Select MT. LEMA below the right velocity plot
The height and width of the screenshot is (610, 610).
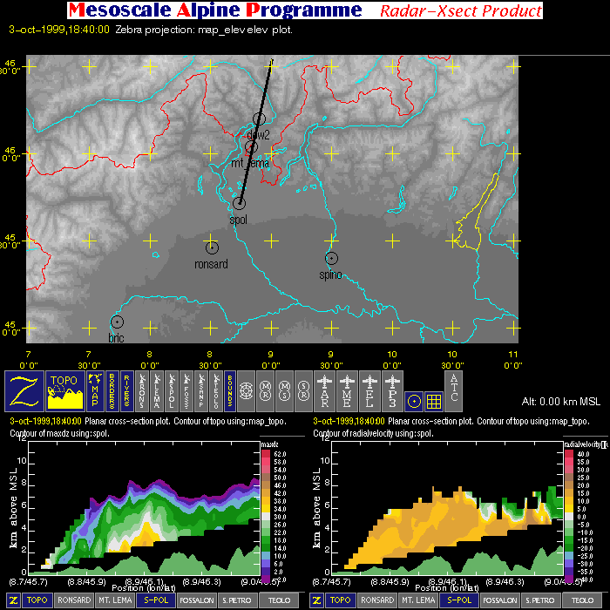click(418, 600)
